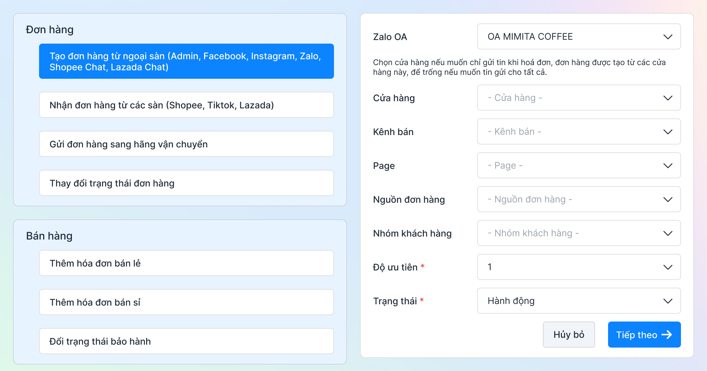The height and width of the screenshot is (371, 707).
Task: Click the Trạng thái chevron arrow
Action: point(668,301)
